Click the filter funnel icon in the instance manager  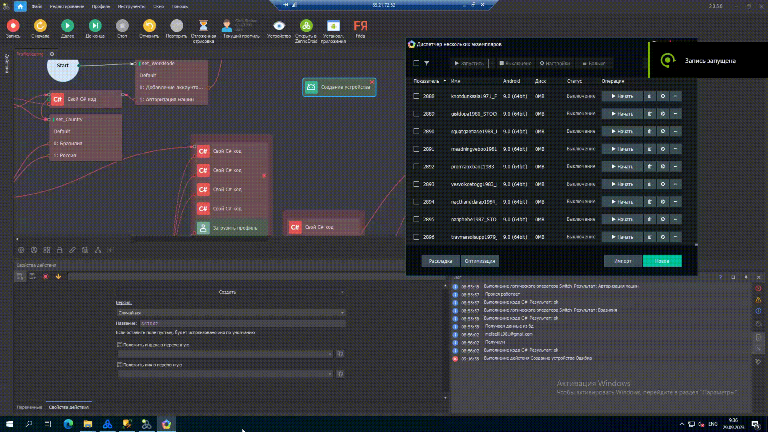click(427, 64)
